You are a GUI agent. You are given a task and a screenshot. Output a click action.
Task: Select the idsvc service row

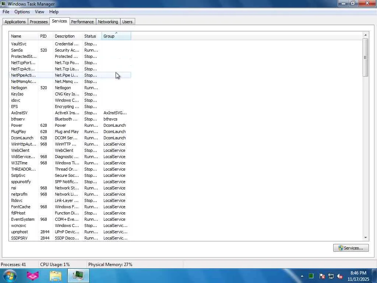[70, 100]
